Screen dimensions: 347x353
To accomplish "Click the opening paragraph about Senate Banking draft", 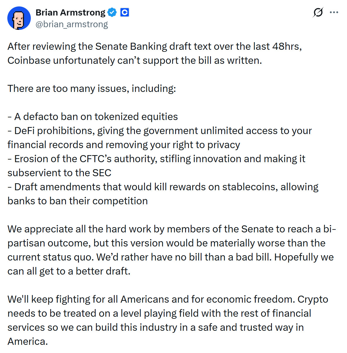I will 155,53.
